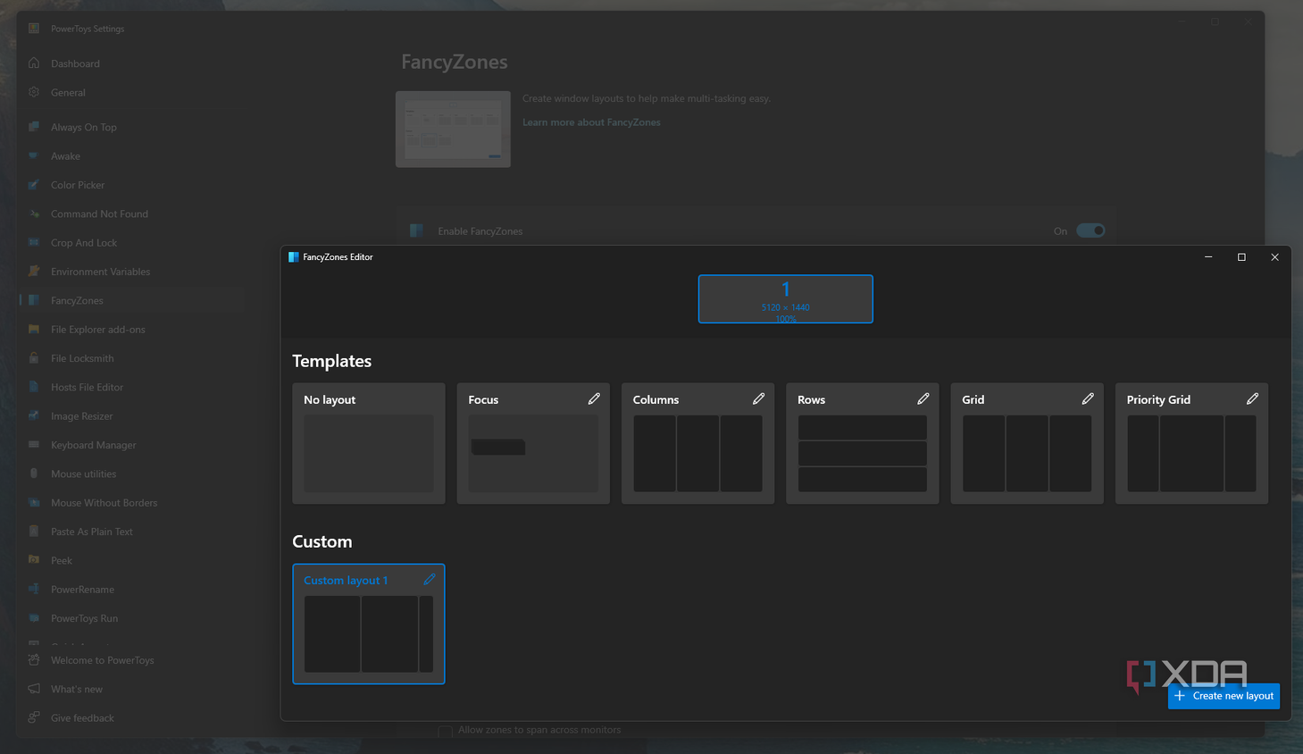Image resolution: width=1303 pixels, height=754 pixels.
Task: Apply the Priority Grid layout preview
Action: click(1191, 454)
